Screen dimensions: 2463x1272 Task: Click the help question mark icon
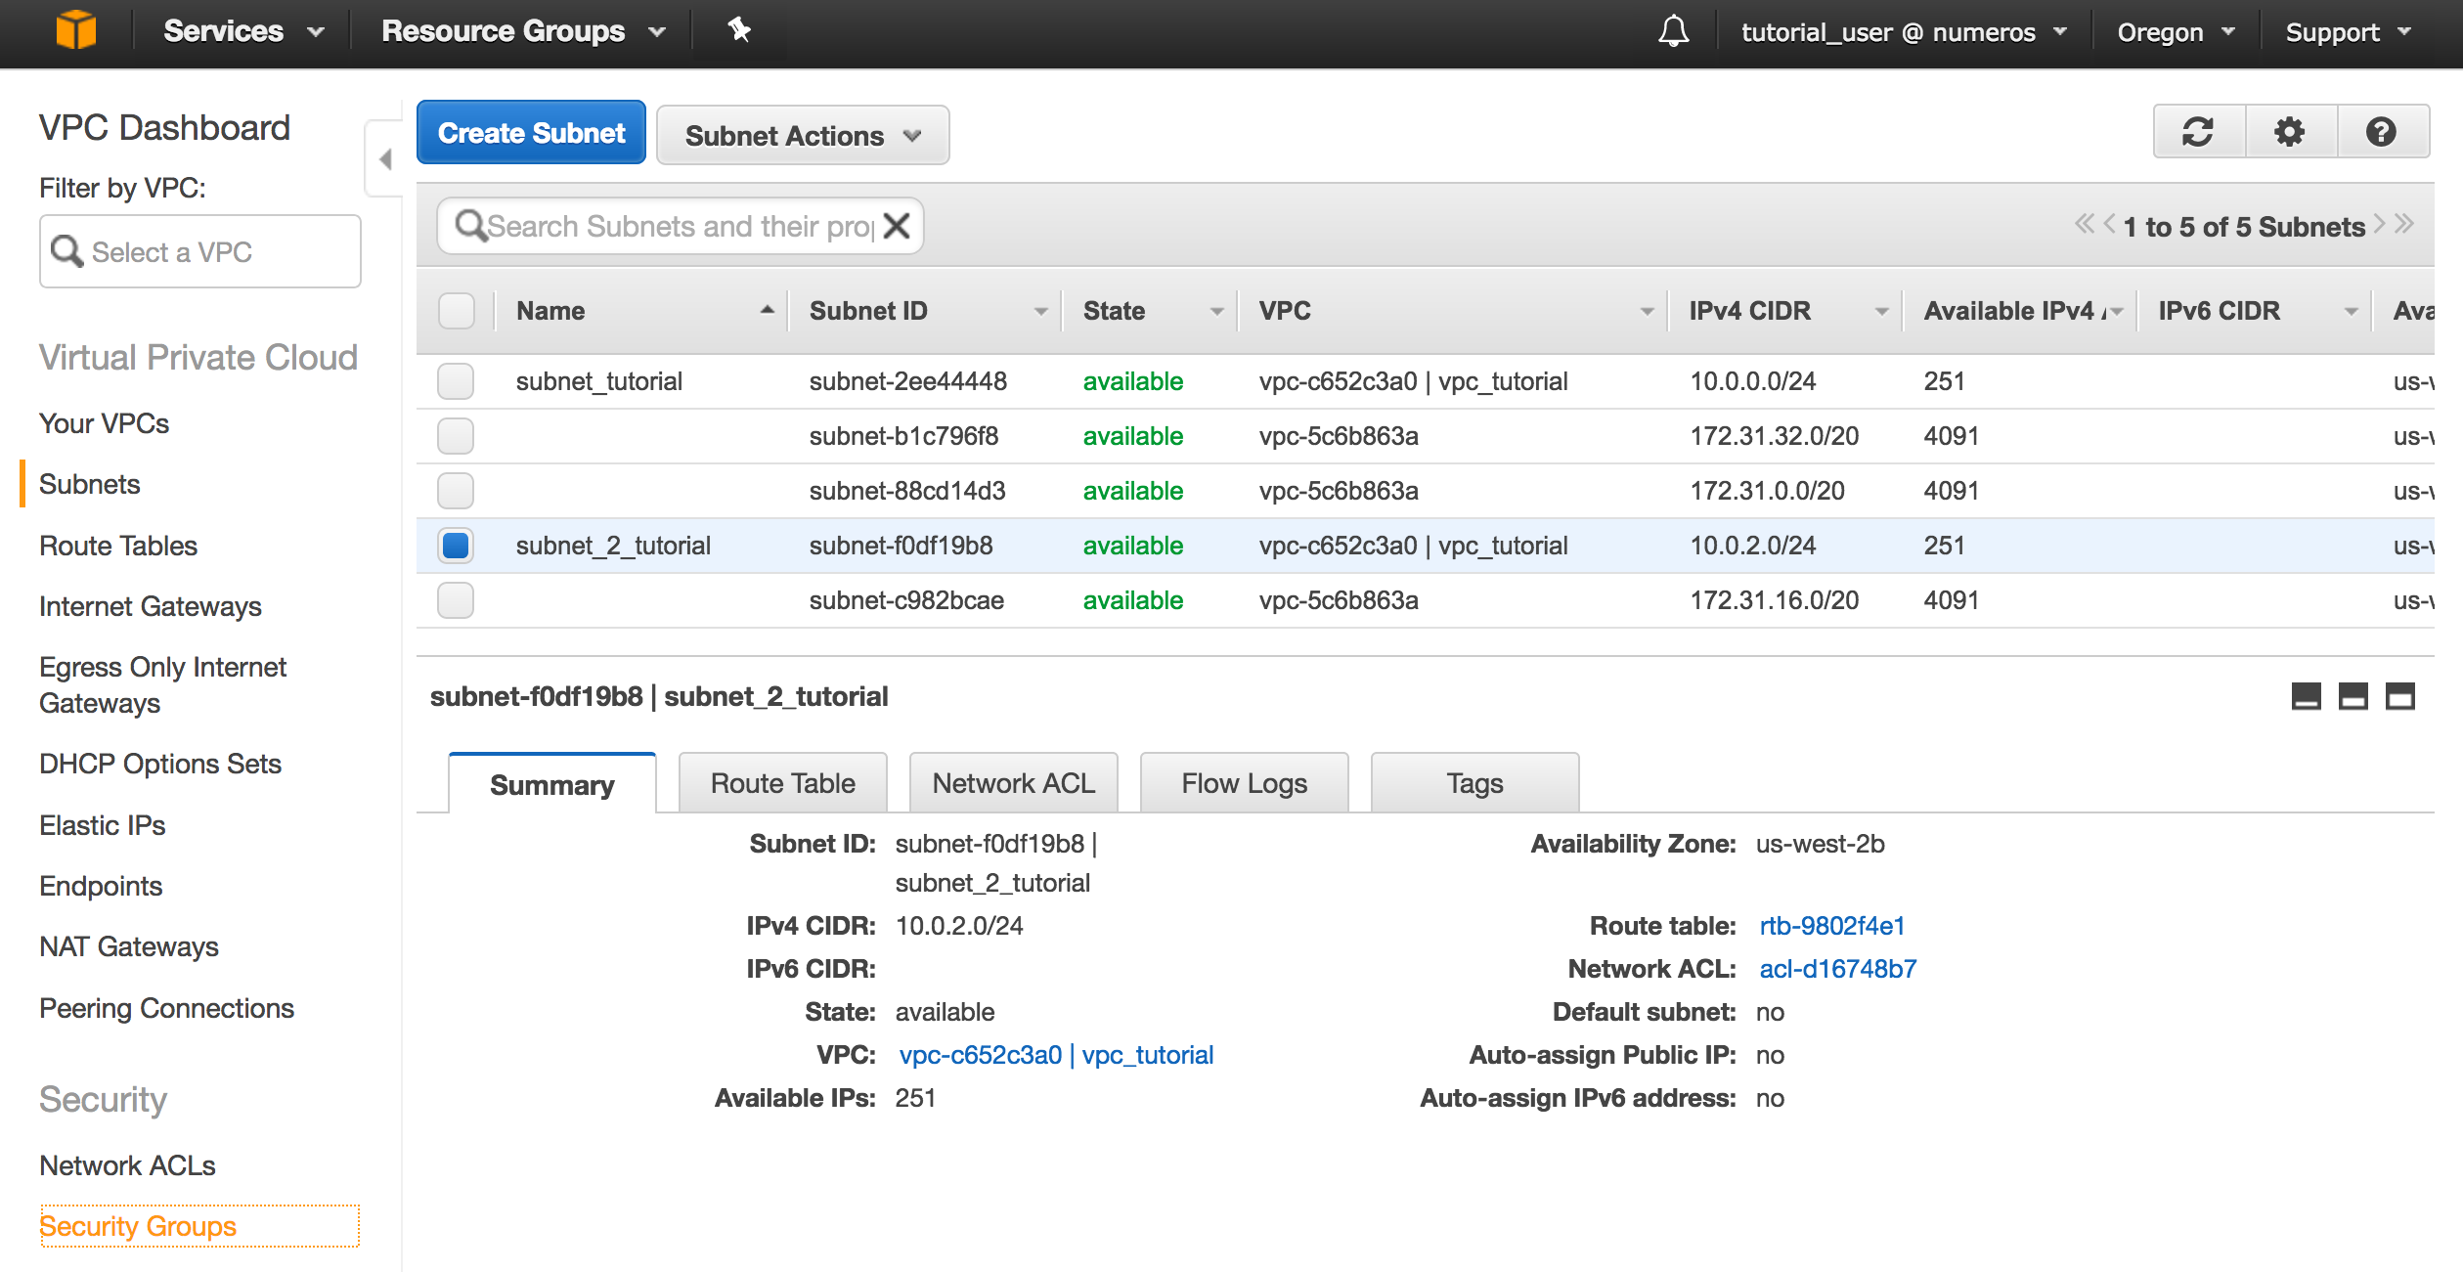point(2381,132)
